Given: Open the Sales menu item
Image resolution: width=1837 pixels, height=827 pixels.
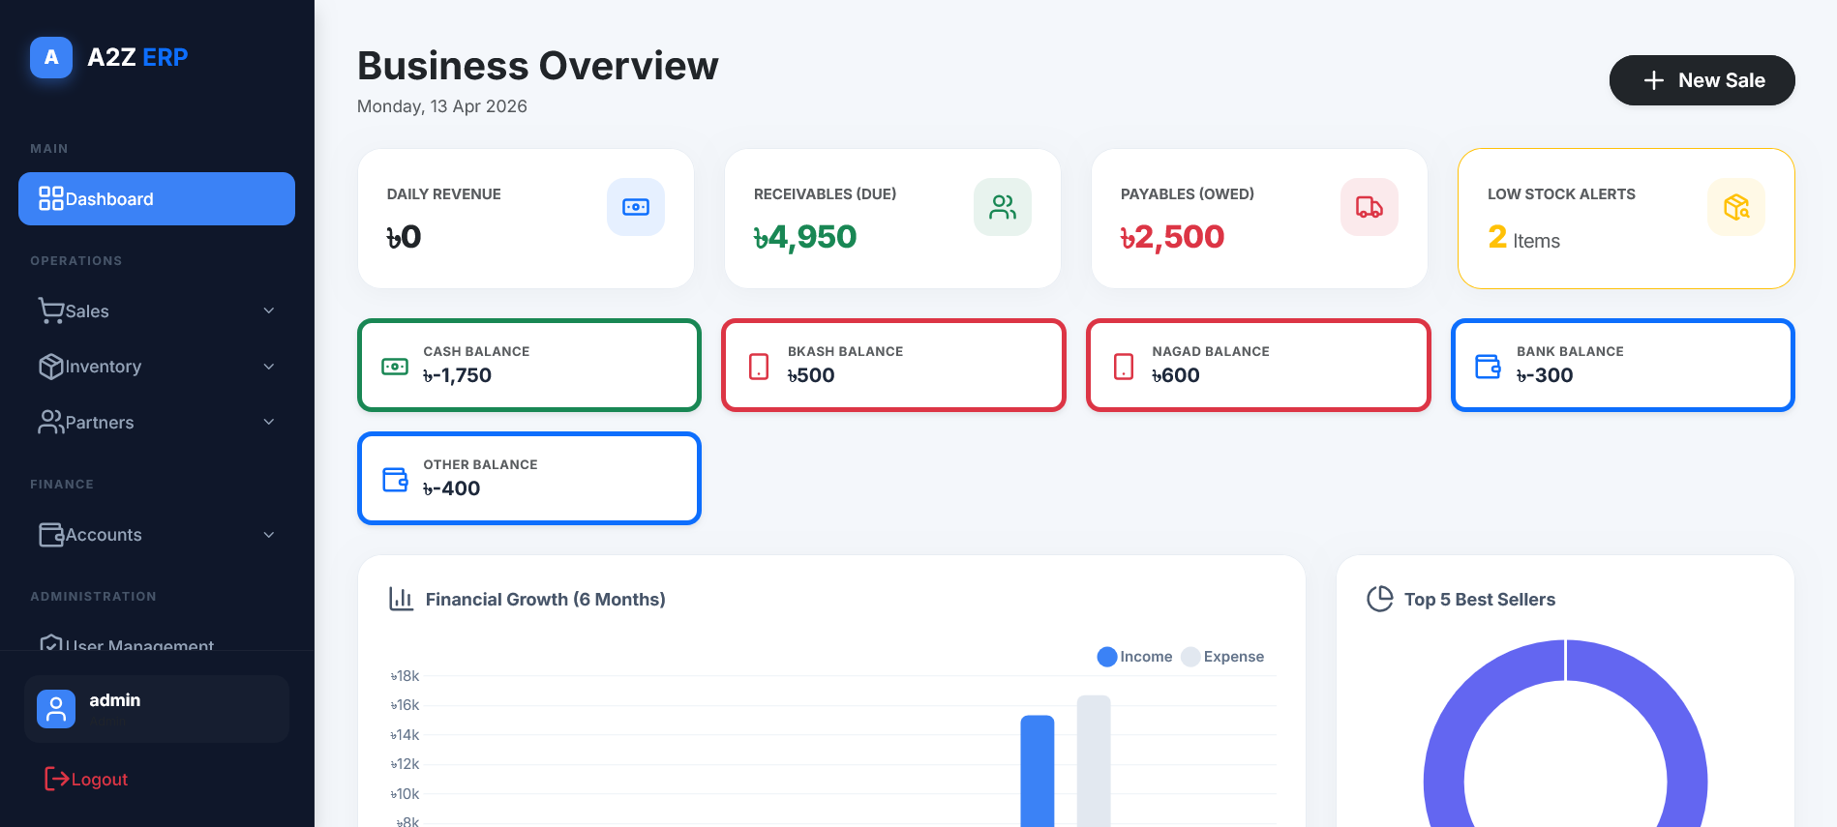Looking at the screenshot, I should point(157,310).
